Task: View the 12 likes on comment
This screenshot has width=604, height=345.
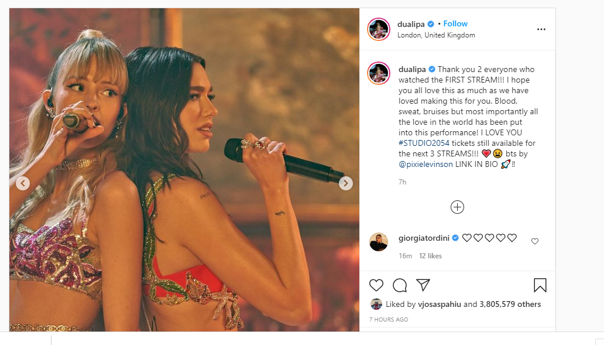Action: (x=430, y=256)
